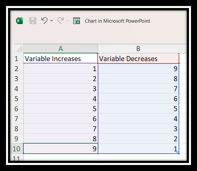Viewport: 197px width, 171px height.
Task: Open the Undo history dropdown arrow
Action: click(52, 20)
